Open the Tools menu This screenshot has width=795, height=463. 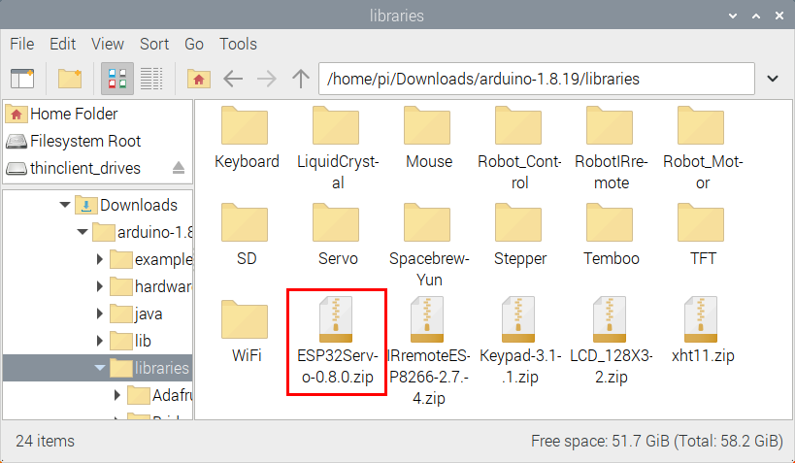[238, 44]
